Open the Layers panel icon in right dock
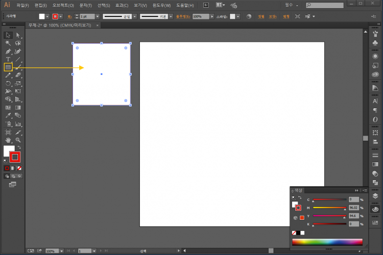Viewport: 383px width, 255px height. coord(375,196)
